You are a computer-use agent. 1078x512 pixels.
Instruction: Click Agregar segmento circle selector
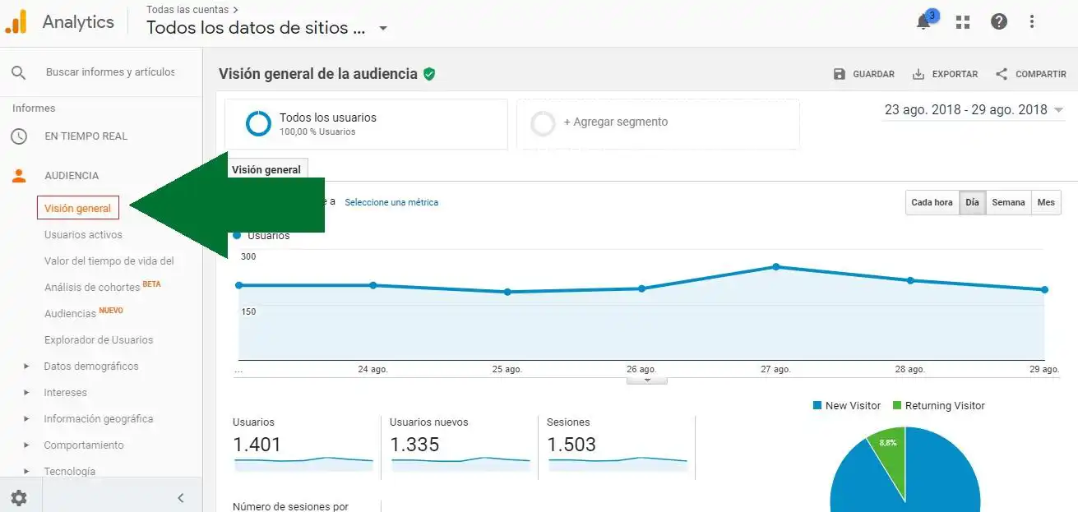pos(543,123)
